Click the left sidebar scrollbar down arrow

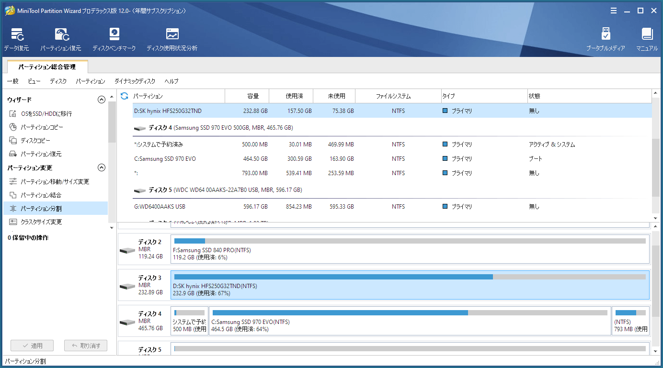[x=112, y=228]
